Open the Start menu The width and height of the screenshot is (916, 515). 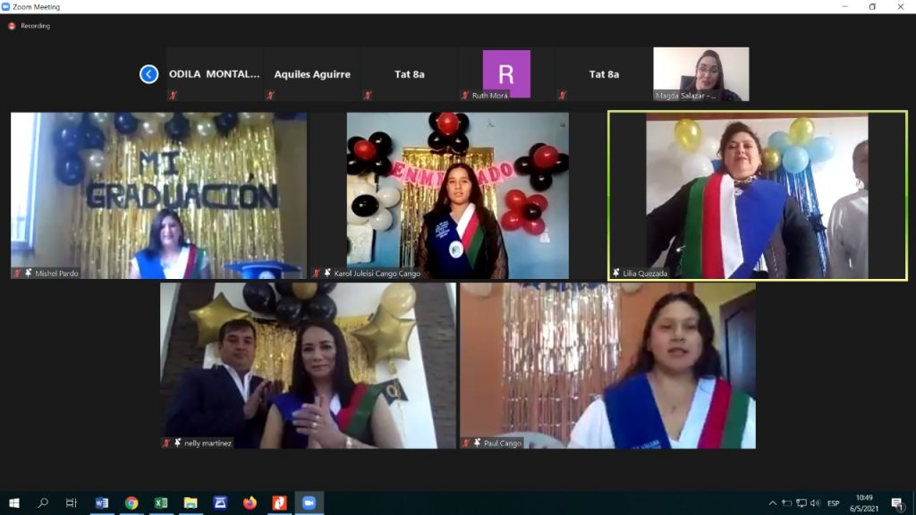pyautogui.click(x=13, y=502)
